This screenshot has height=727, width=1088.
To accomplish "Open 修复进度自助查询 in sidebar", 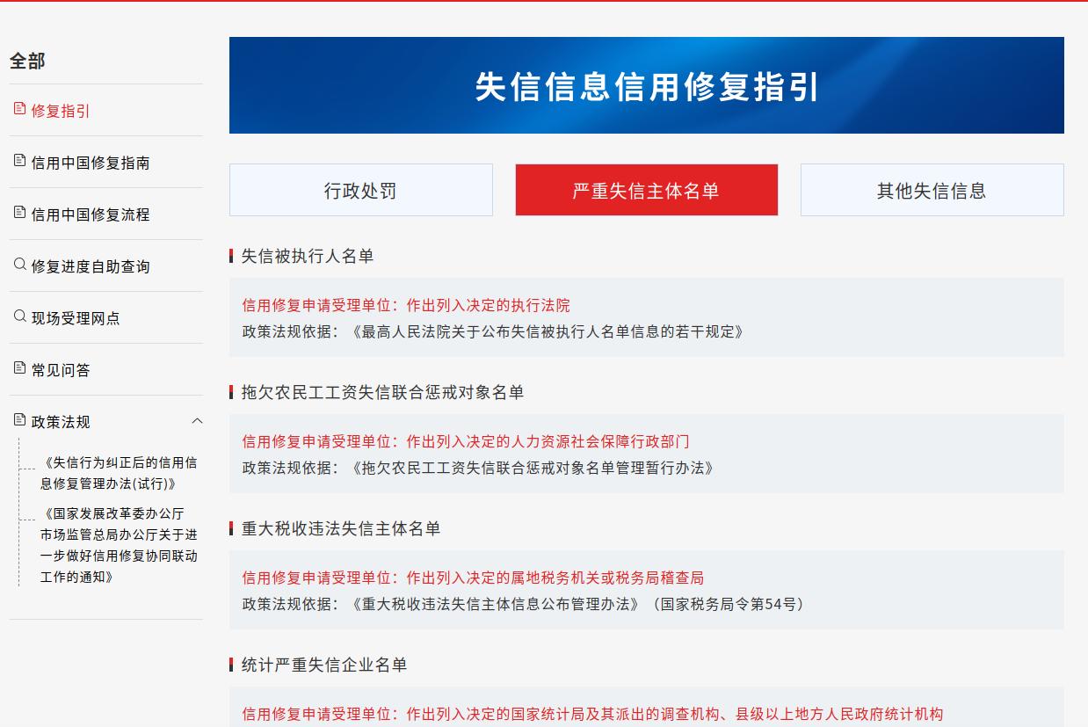I will point(91,267).
